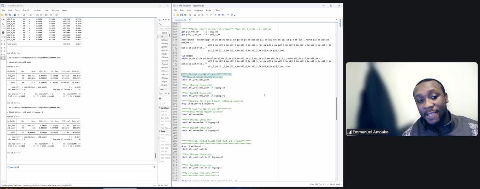
Task: Click Print icon in Stata main toolbar
Action: (x=10, y=15)
